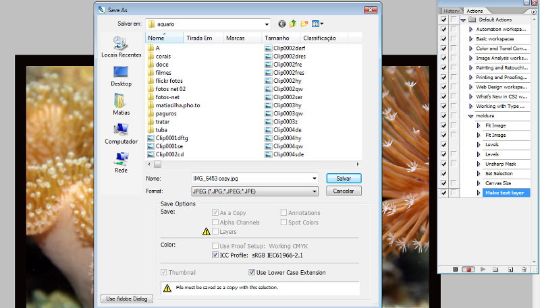Sort files by Tamanho column header

277,38
